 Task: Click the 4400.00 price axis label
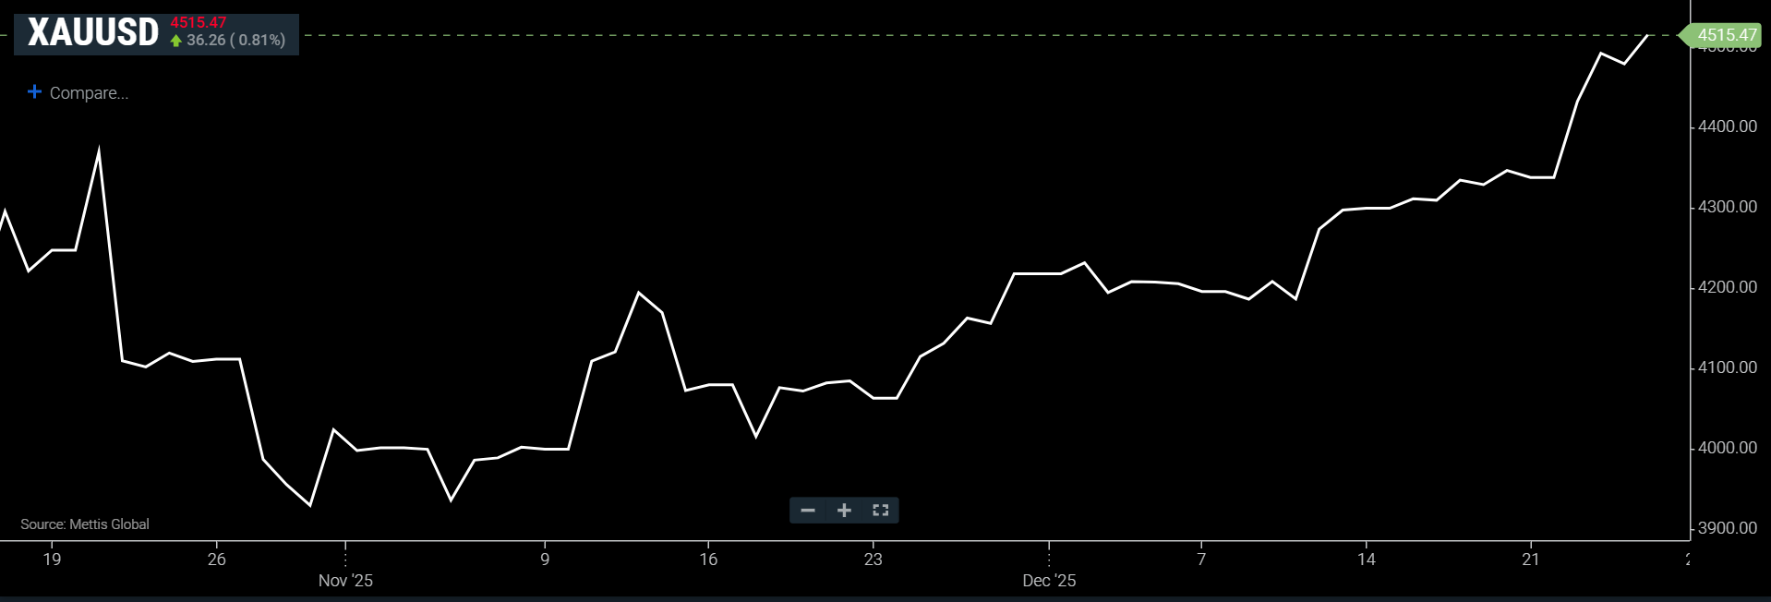tap(1727, 126)
